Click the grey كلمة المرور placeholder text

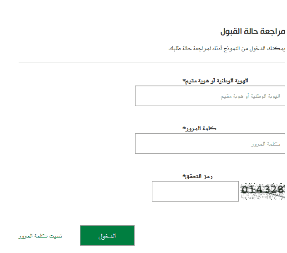click(x=266, y=144)
